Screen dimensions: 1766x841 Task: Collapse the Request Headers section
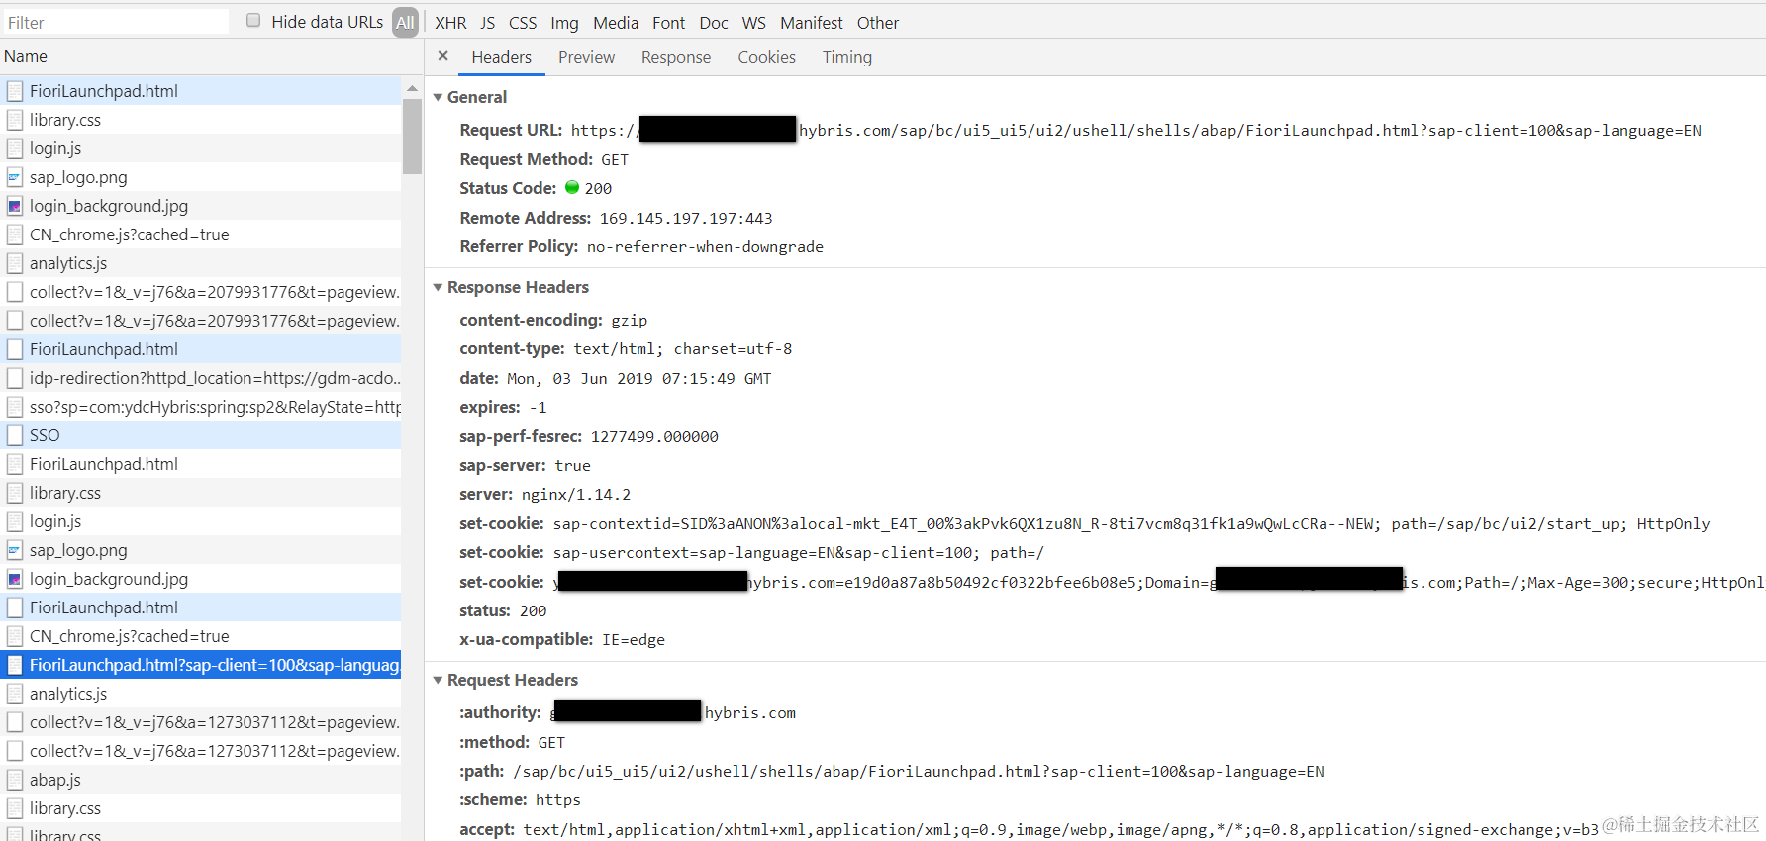[x=438, y=680]
